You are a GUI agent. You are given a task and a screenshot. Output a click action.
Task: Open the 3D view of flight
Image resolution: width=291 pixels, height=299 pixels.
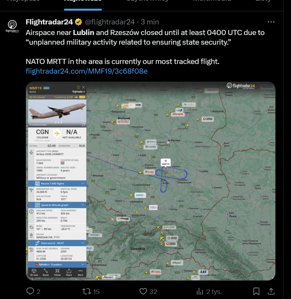pos(34,272)
